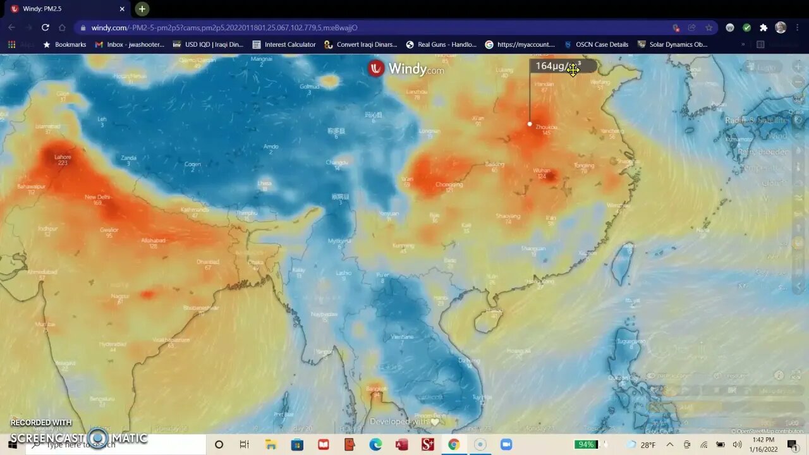Open the Wi-Fi network icon
The width and height of the screenshot is (809, 455).
pos(704,444)
